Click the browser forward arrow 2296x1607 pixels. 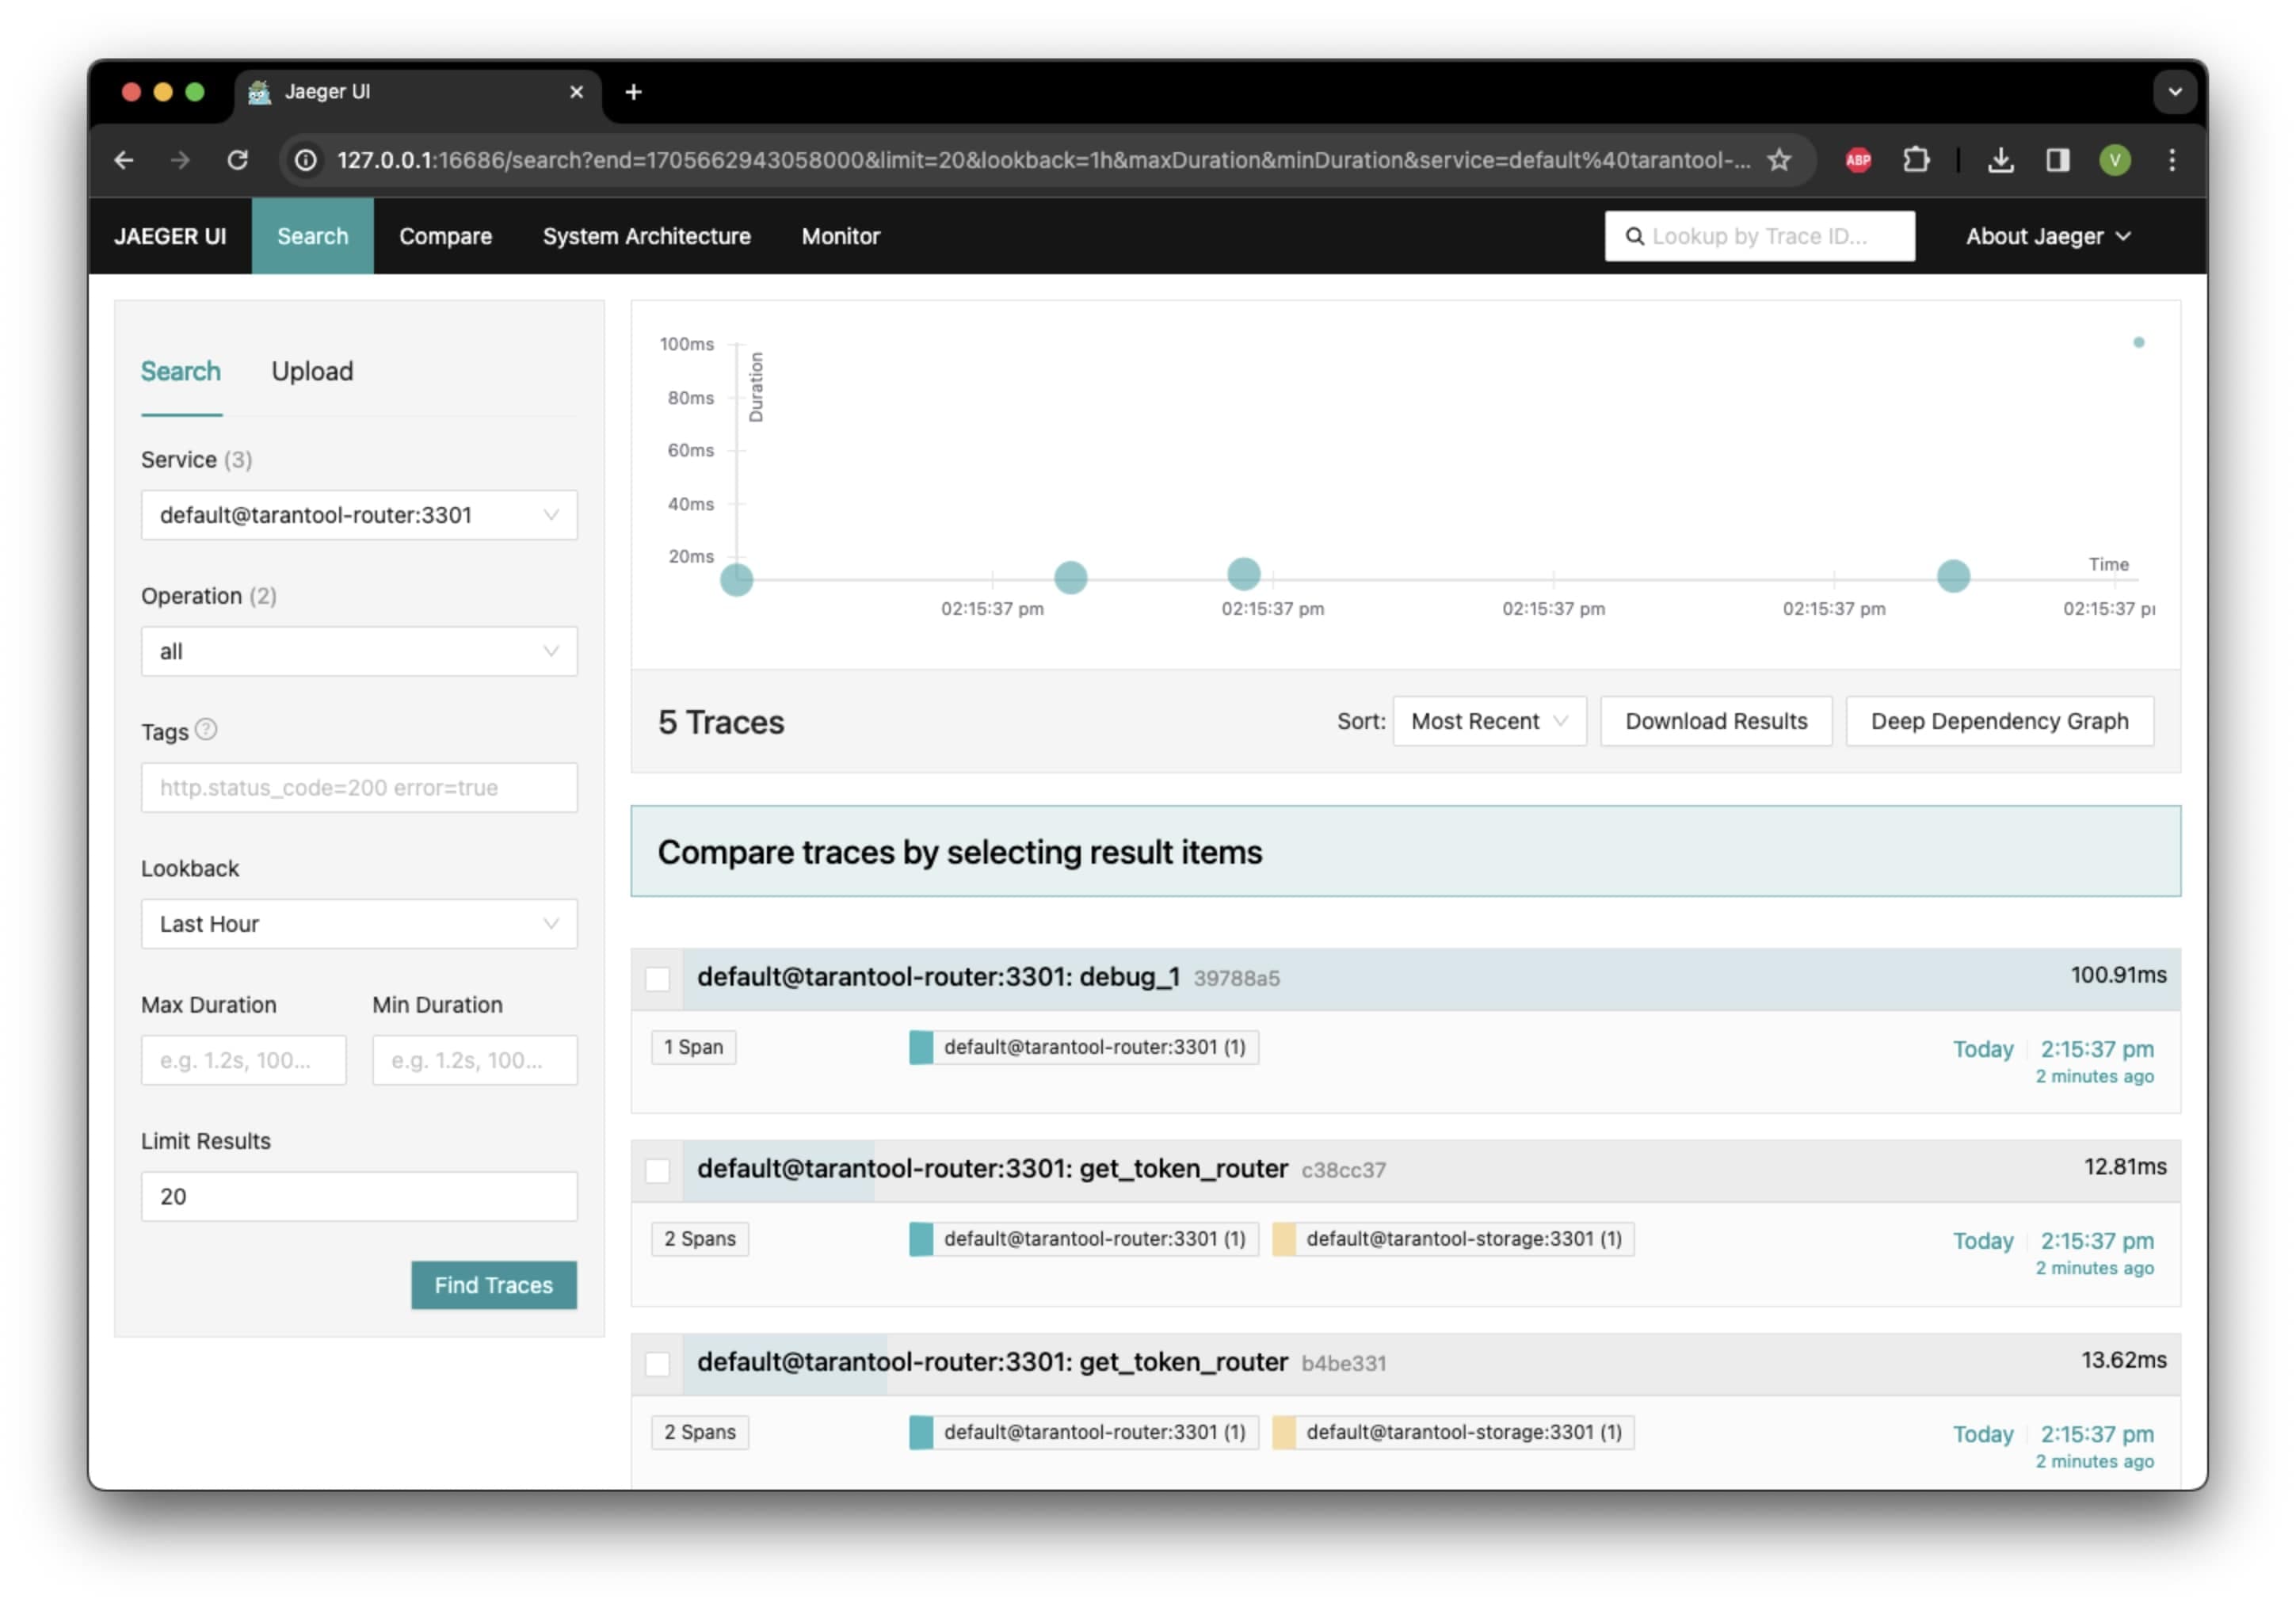[180, 160]
